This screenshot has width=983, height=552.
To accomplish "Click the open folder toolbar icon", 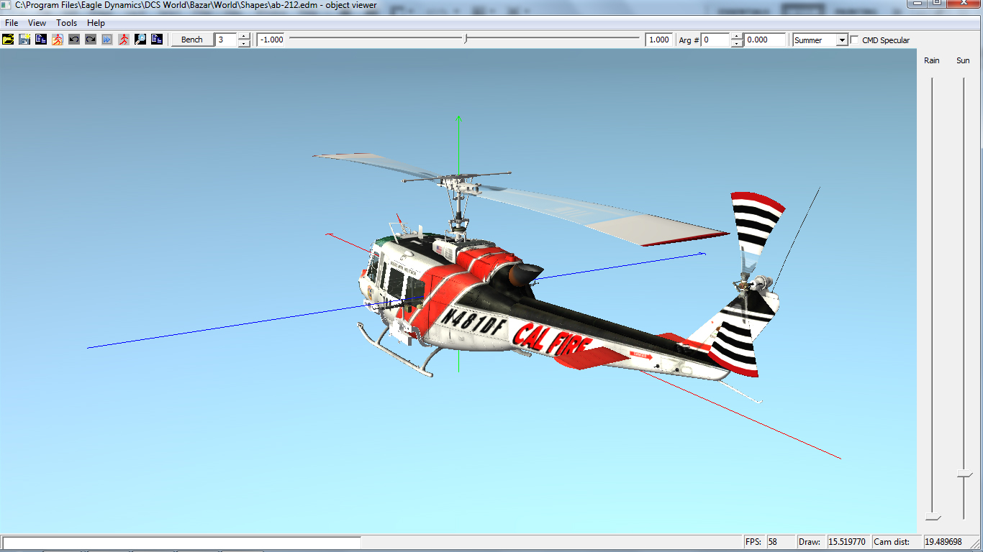I will click(x=8, y=40).
